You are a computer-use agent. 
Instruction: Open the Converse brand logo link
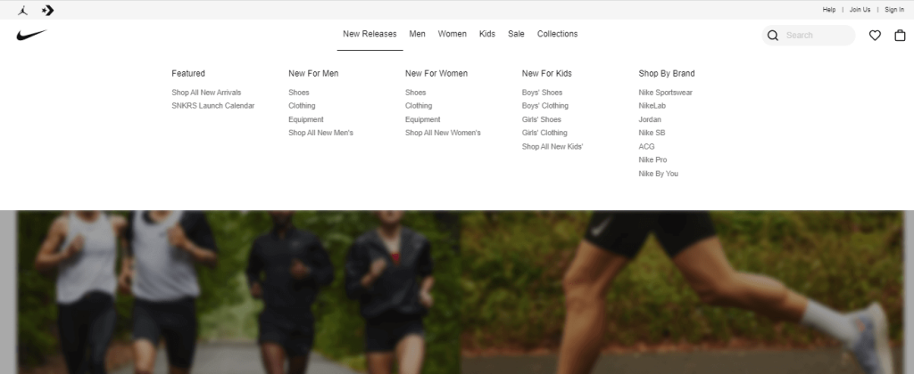(x=48, y=10)
